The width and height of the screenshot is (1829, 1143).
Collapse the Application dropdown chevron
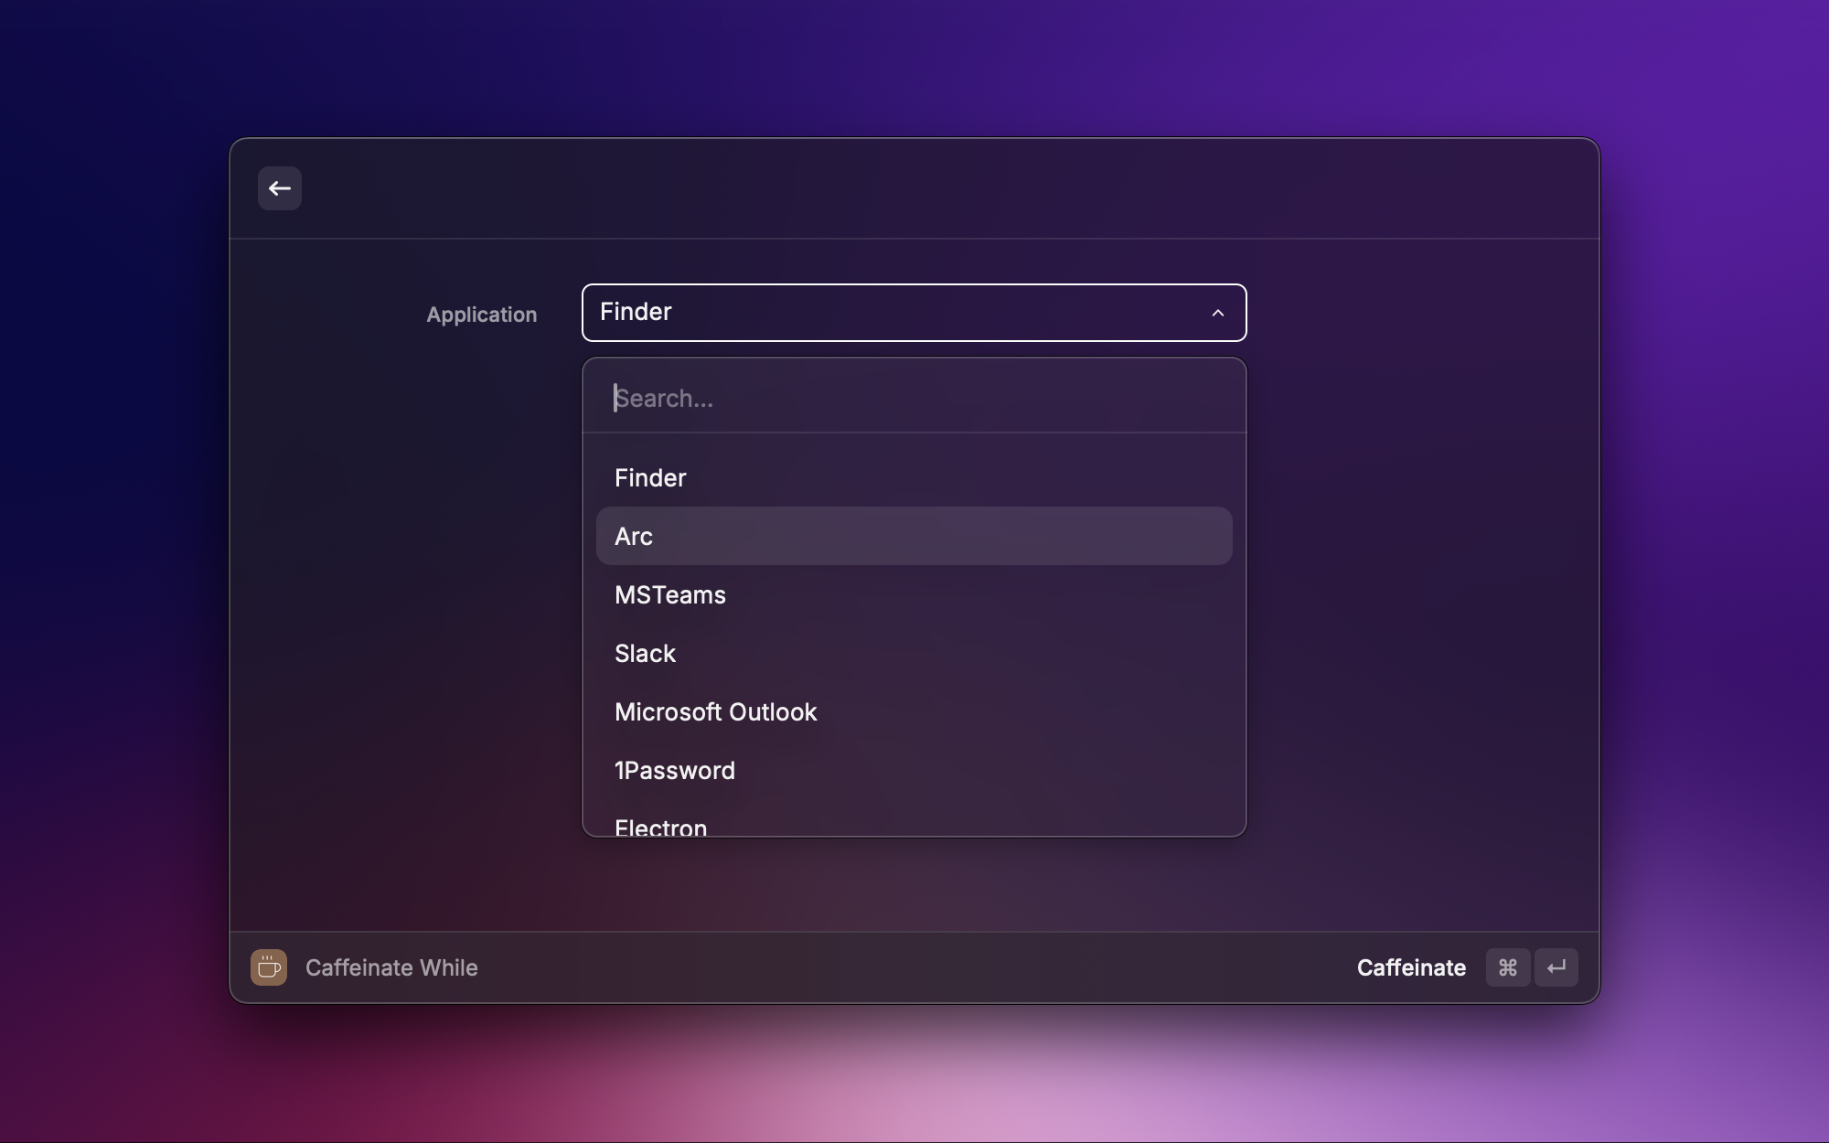(1217, 313)
